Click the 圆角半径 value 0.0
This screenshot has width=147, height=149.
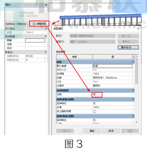click(x=112, y=70)
